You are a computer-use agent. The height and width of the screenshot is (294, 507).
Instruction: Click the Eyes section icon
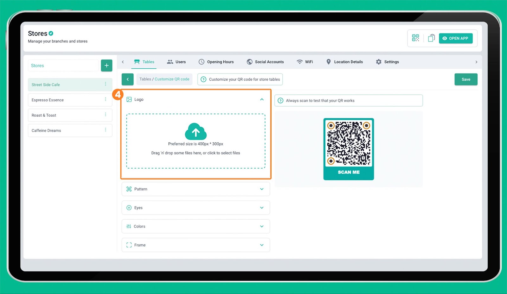tap(129, 208)
